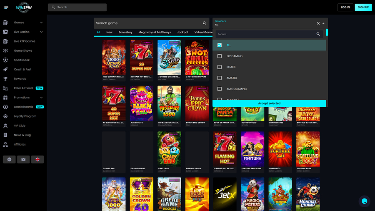Open the 3 Cursed Chests game
This screenshot has height=211, width=375.
[169, 58]
